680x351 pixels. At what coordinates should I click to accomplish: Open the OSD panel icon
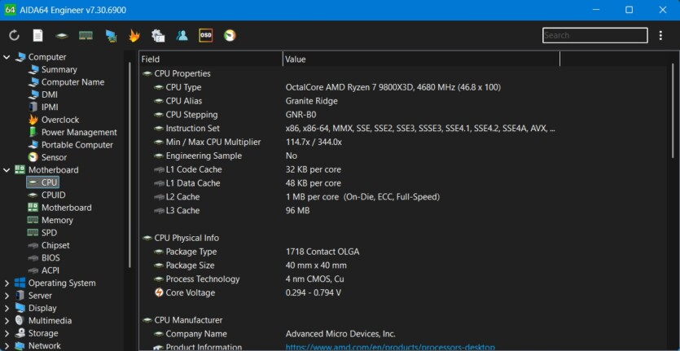click(205, 36)
